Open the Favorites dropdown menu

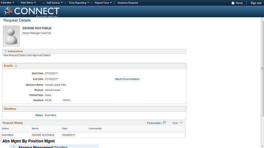click(x=7, y=3)
